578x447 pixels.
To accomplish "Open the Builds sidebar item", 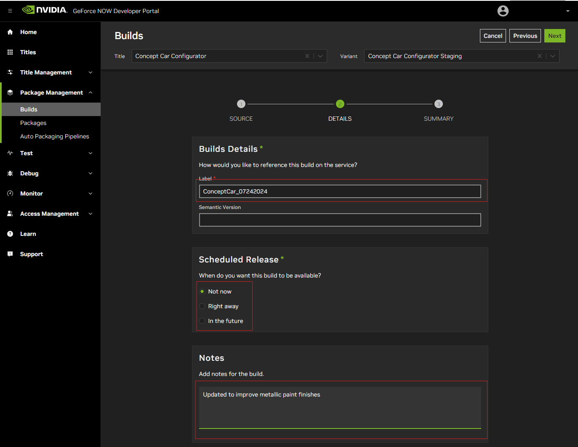I will pyautogui.click(x=51, y=109).
